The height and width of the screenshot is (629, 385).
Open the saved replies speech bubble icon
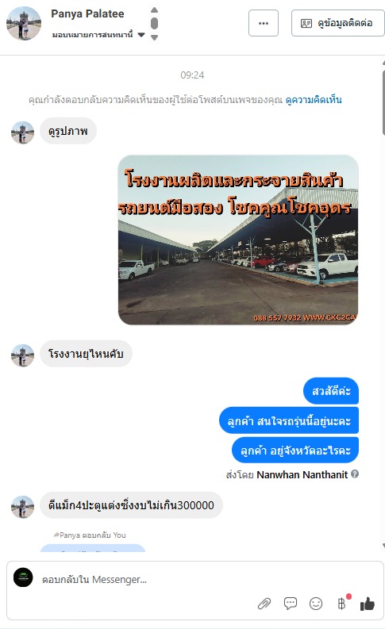(291, 603)
